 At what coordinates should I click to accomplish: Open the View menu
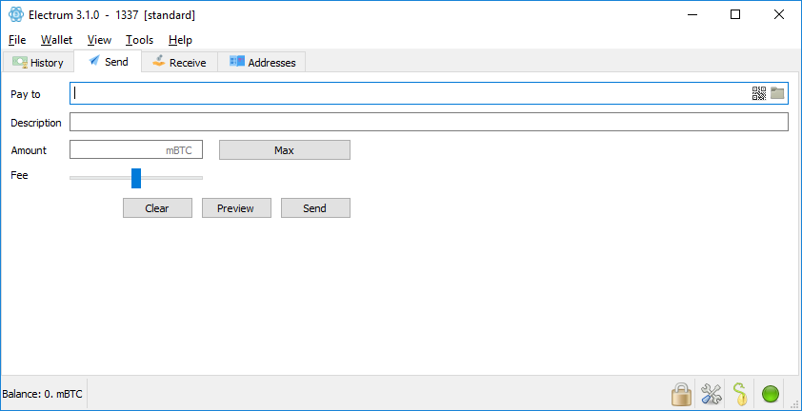[x=99, y=40]
